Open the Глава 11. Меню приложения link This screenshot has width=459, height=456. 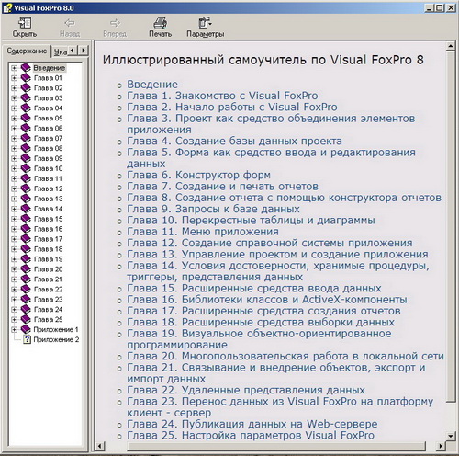pos(203,232)
